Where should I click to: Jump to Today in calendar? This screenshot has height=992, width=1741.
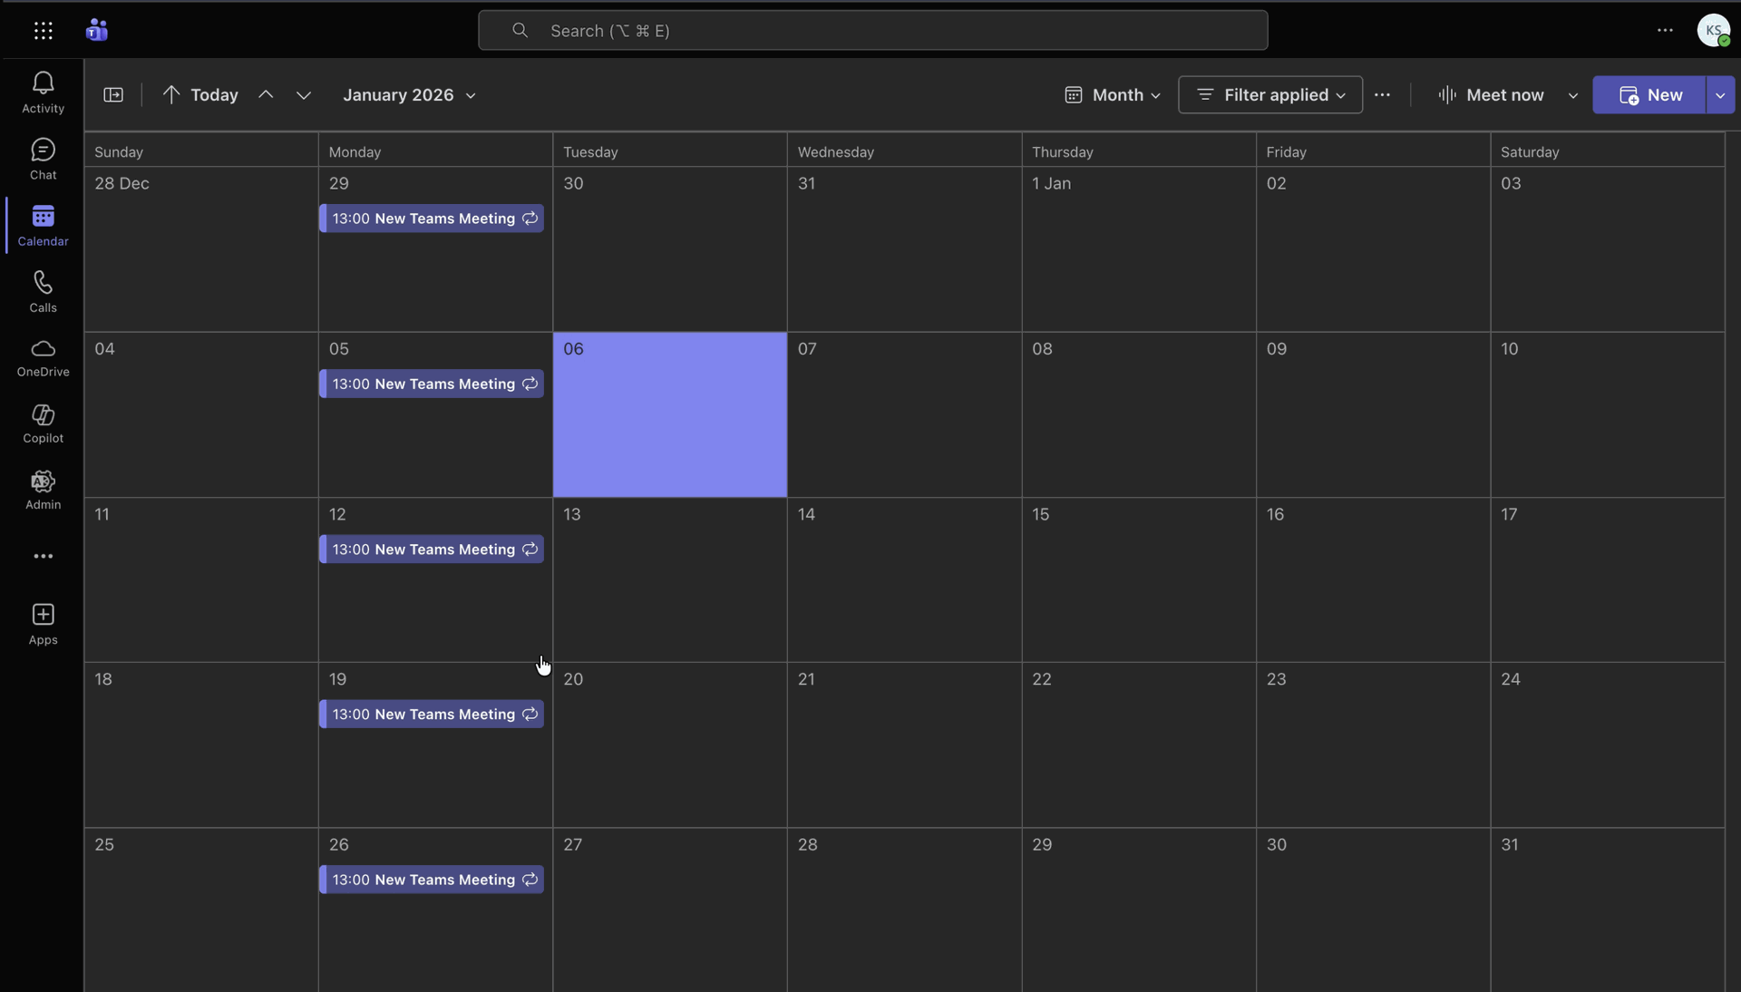pyautogui.click(x=200, y=95)
